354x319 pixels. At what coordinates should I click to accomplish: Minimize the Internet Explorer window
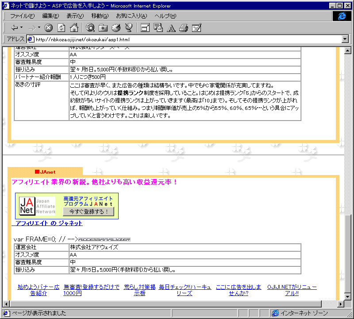(x=332, y=6)
